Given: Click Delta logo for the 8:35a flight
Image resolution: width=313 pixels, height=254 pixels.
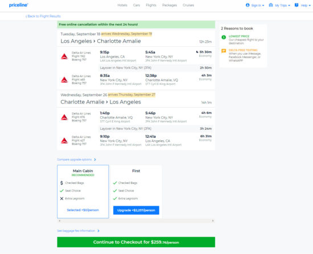Looking at the screenshot, I should pos(64,80).
